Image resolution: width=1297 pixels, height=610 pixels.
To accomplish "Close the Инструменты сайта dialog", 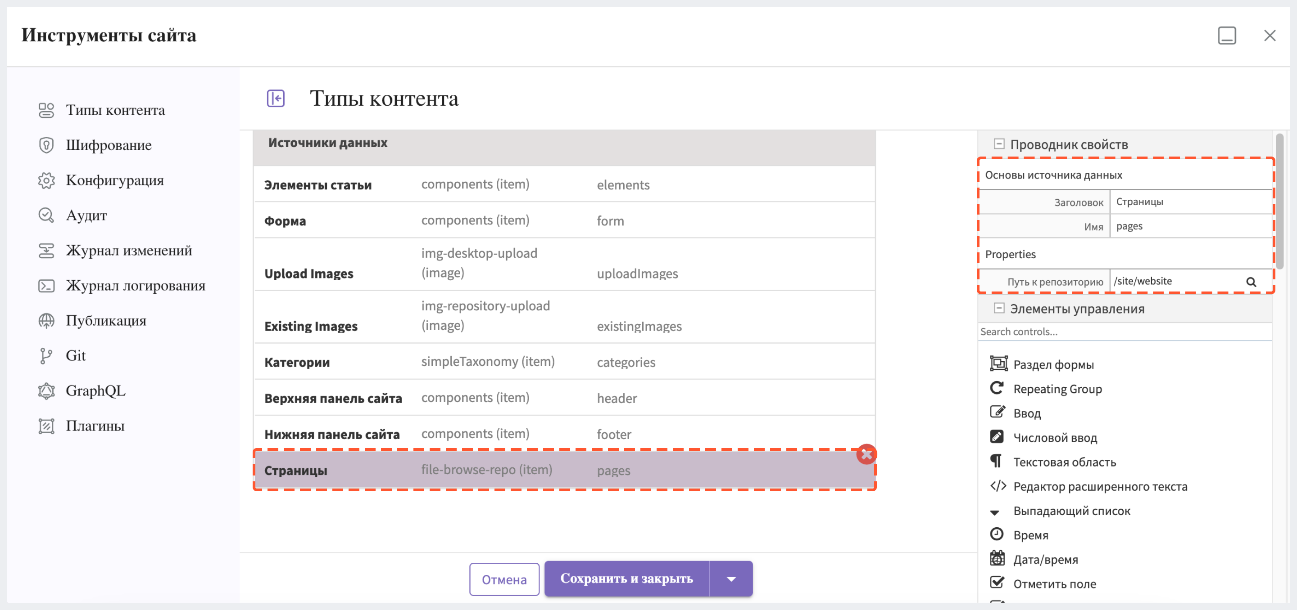I will pyautogui.click(x=1270, y=36).
